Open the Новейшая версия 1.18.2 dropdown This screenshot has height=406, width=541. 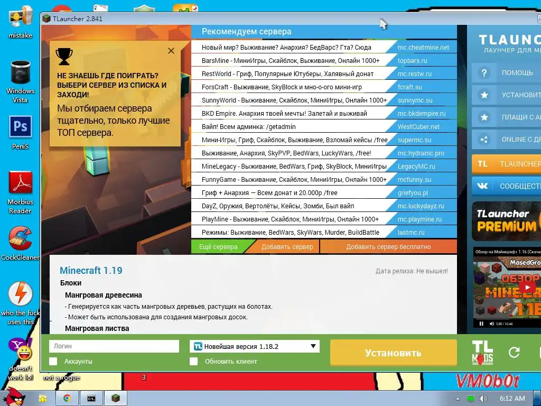pos(255,346)
